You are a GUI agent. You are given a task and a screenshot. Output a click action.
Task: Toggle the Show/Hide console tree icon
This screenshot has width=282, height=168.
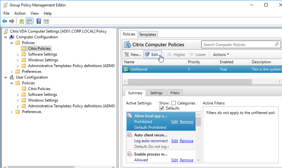(29, 21)
